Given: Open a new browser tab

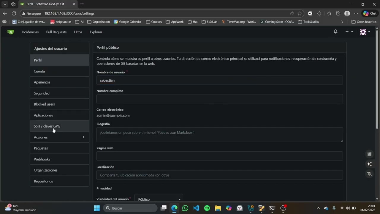Looking at the screenshot, I should [82, 4].
